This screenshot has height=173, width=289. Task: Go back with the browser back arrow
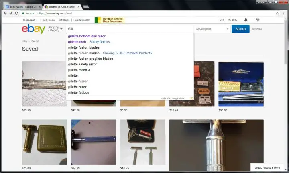tap(5, 13)
